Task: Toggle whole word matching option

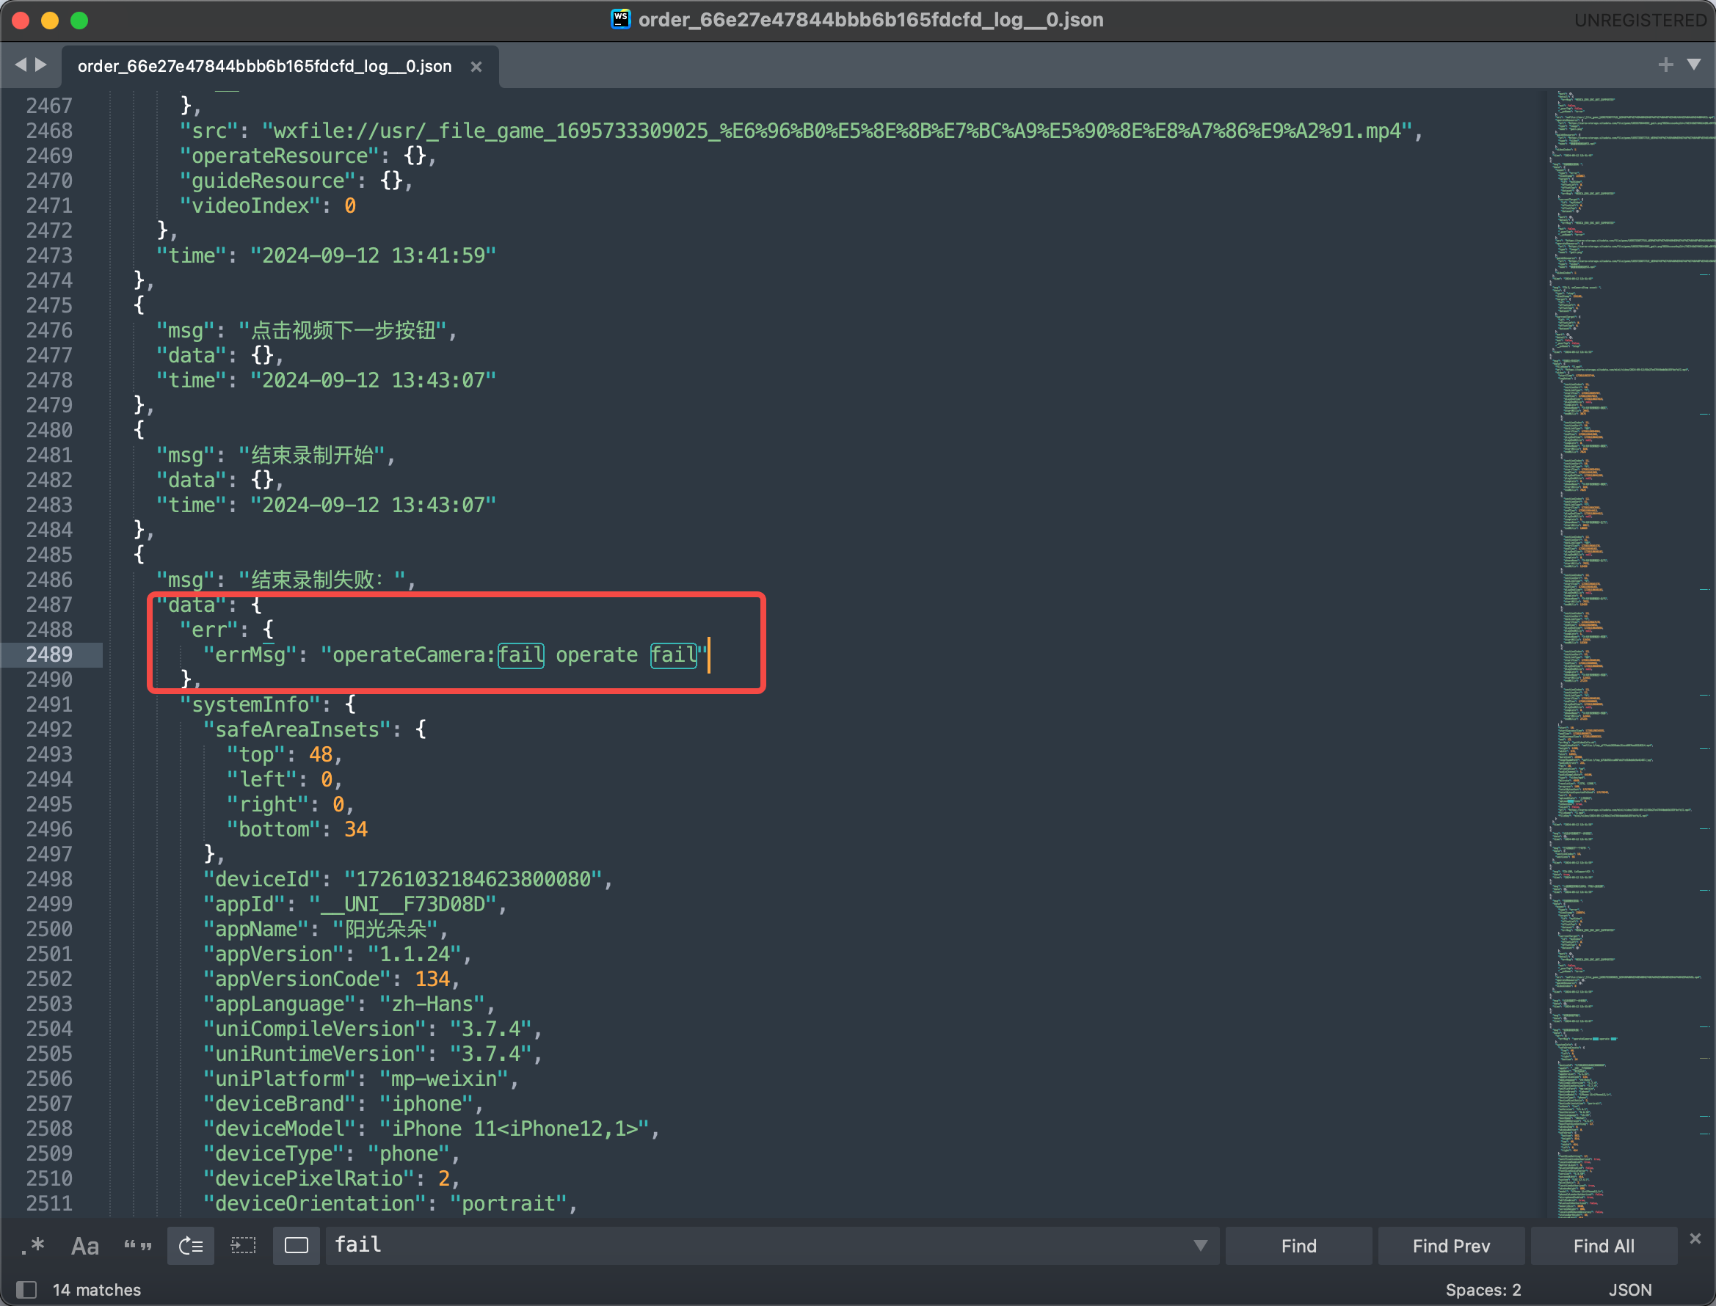Action: pos(138,1245)
